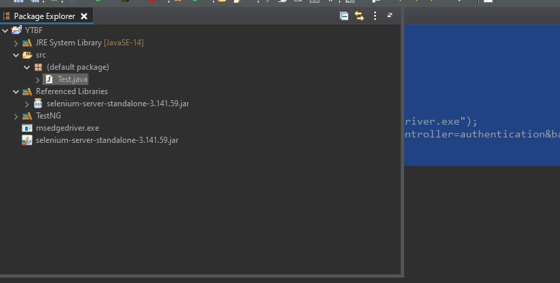Select msedgedriver.exe in the tree

tap(68, 128)
